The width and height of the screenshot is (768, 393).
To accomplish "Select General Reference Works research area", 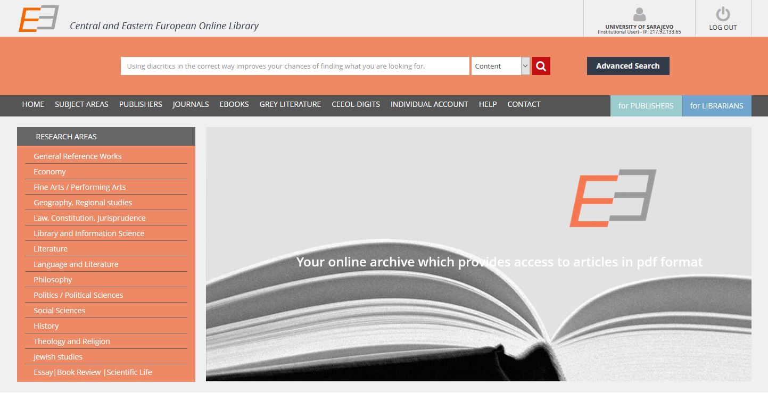I will [x=78, y=156].
